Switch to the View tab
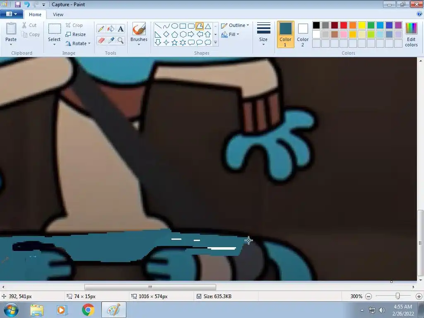This screenshot has height=318, width=424. pyautogui.click(x=58, y=14)
